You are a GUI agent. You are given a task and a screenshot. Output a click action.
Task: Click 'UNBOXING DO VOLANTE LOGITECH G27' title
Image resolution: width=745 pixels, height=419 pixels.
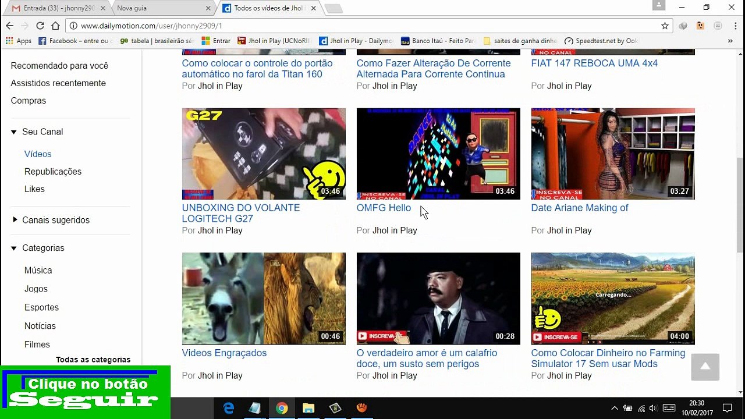coord(241,213)
